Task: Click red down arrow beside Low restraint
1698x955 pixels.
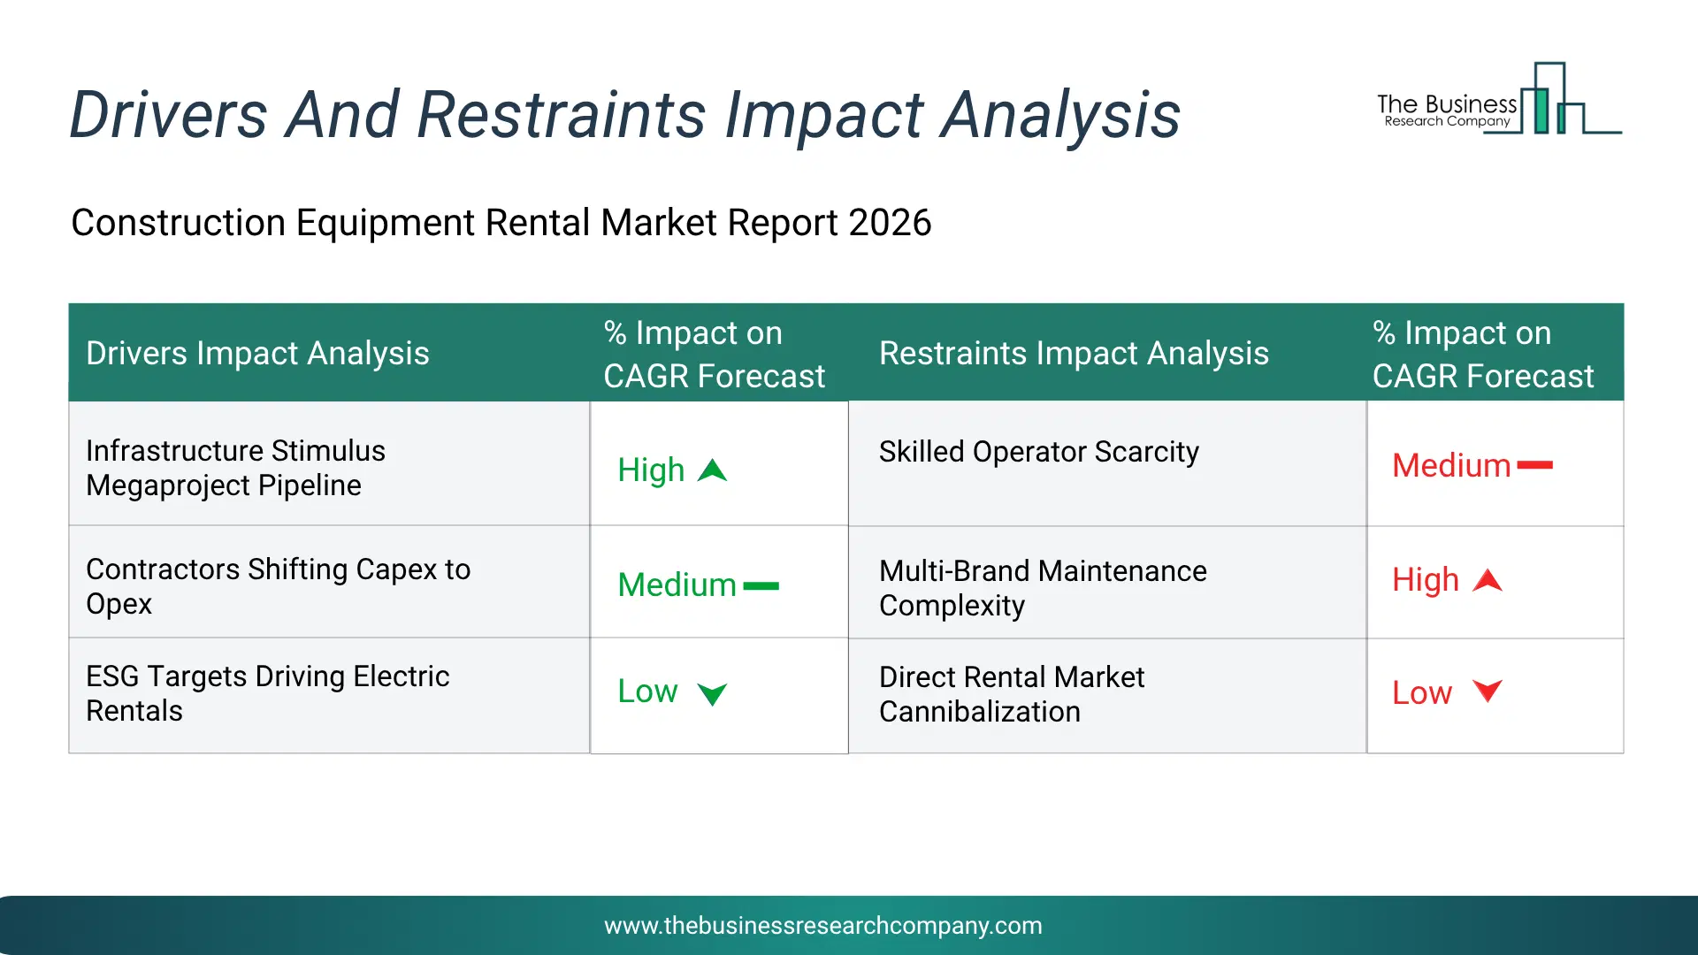Action: pos(1488,691)
